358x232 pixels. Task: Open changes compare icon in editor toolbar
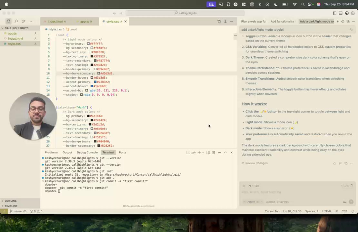pyautogui.click(x=219, y=21)
